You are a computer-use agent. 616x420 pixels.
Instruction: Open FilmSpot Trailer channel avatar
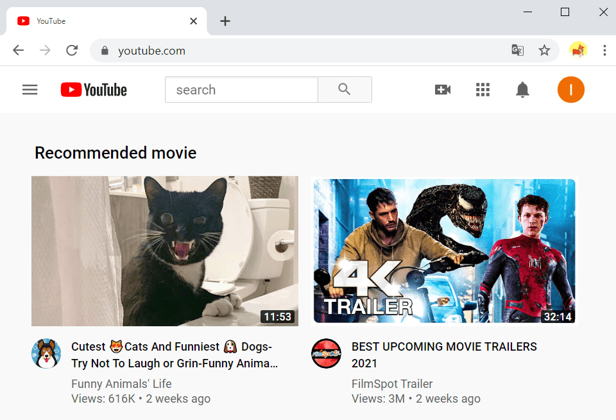click(326, 354)
